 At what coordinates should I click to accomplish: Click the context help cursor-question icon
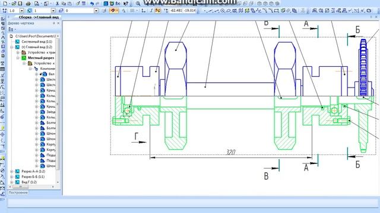(x=126, y=4)
